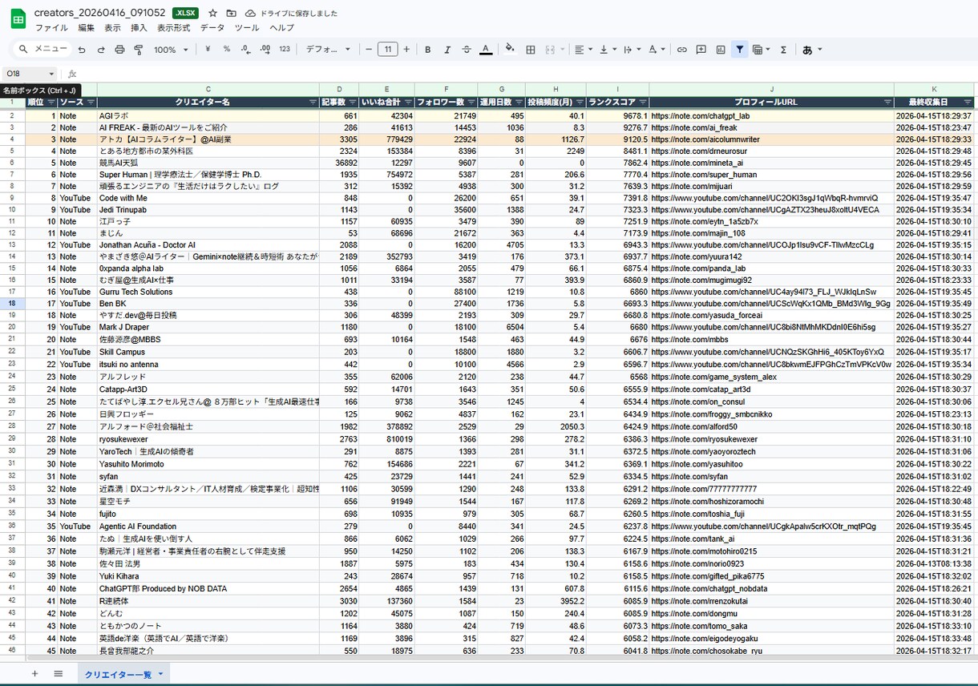The width and height of the screenshot is (978, 686).
Task: Open borders options
Action: (531, 50)
